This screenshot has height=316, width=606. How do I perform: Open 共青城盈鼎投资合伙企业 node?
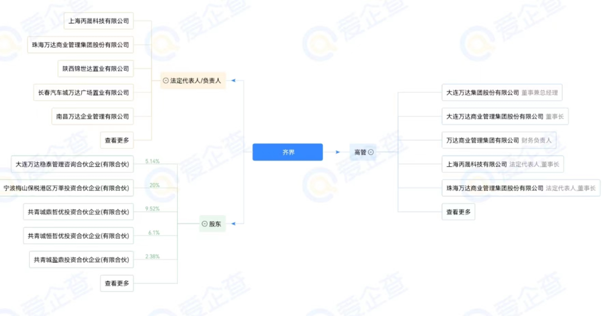tap(81, 260)
